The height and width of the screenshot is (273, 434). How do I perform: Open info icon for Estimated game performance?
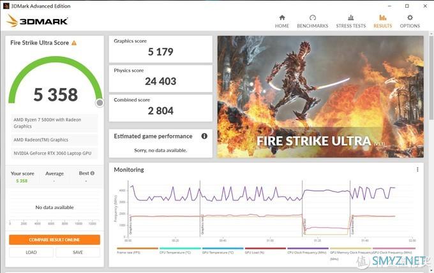click(204, 136)
